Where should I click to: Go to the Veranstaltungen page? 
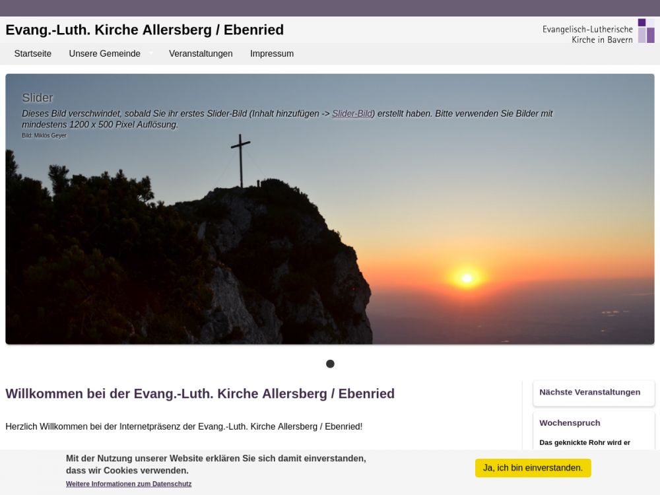pyautogui.click(x=201, y=53)
